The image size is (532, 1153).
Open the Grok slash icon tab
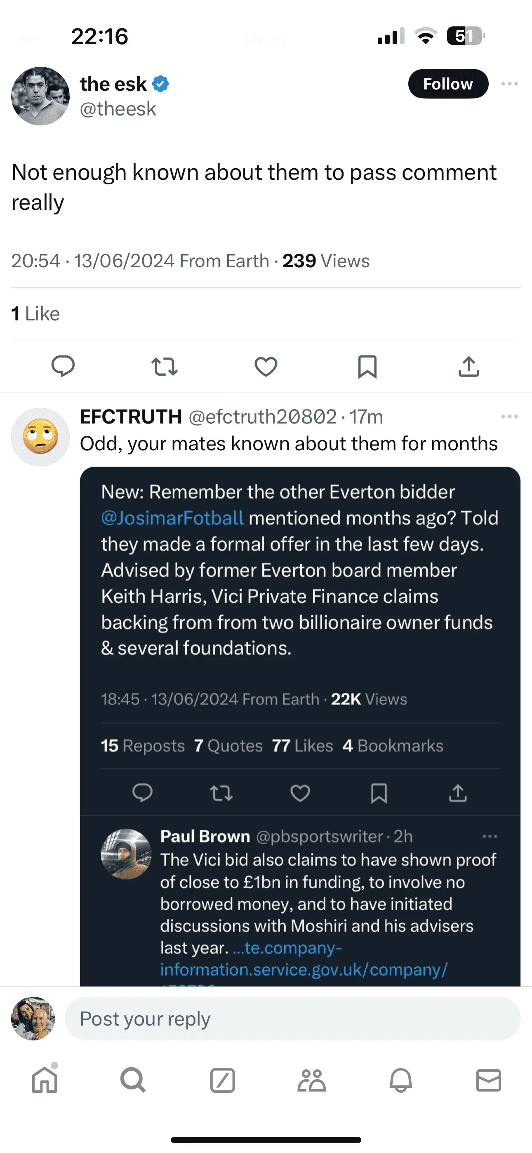coord(223,1080)
